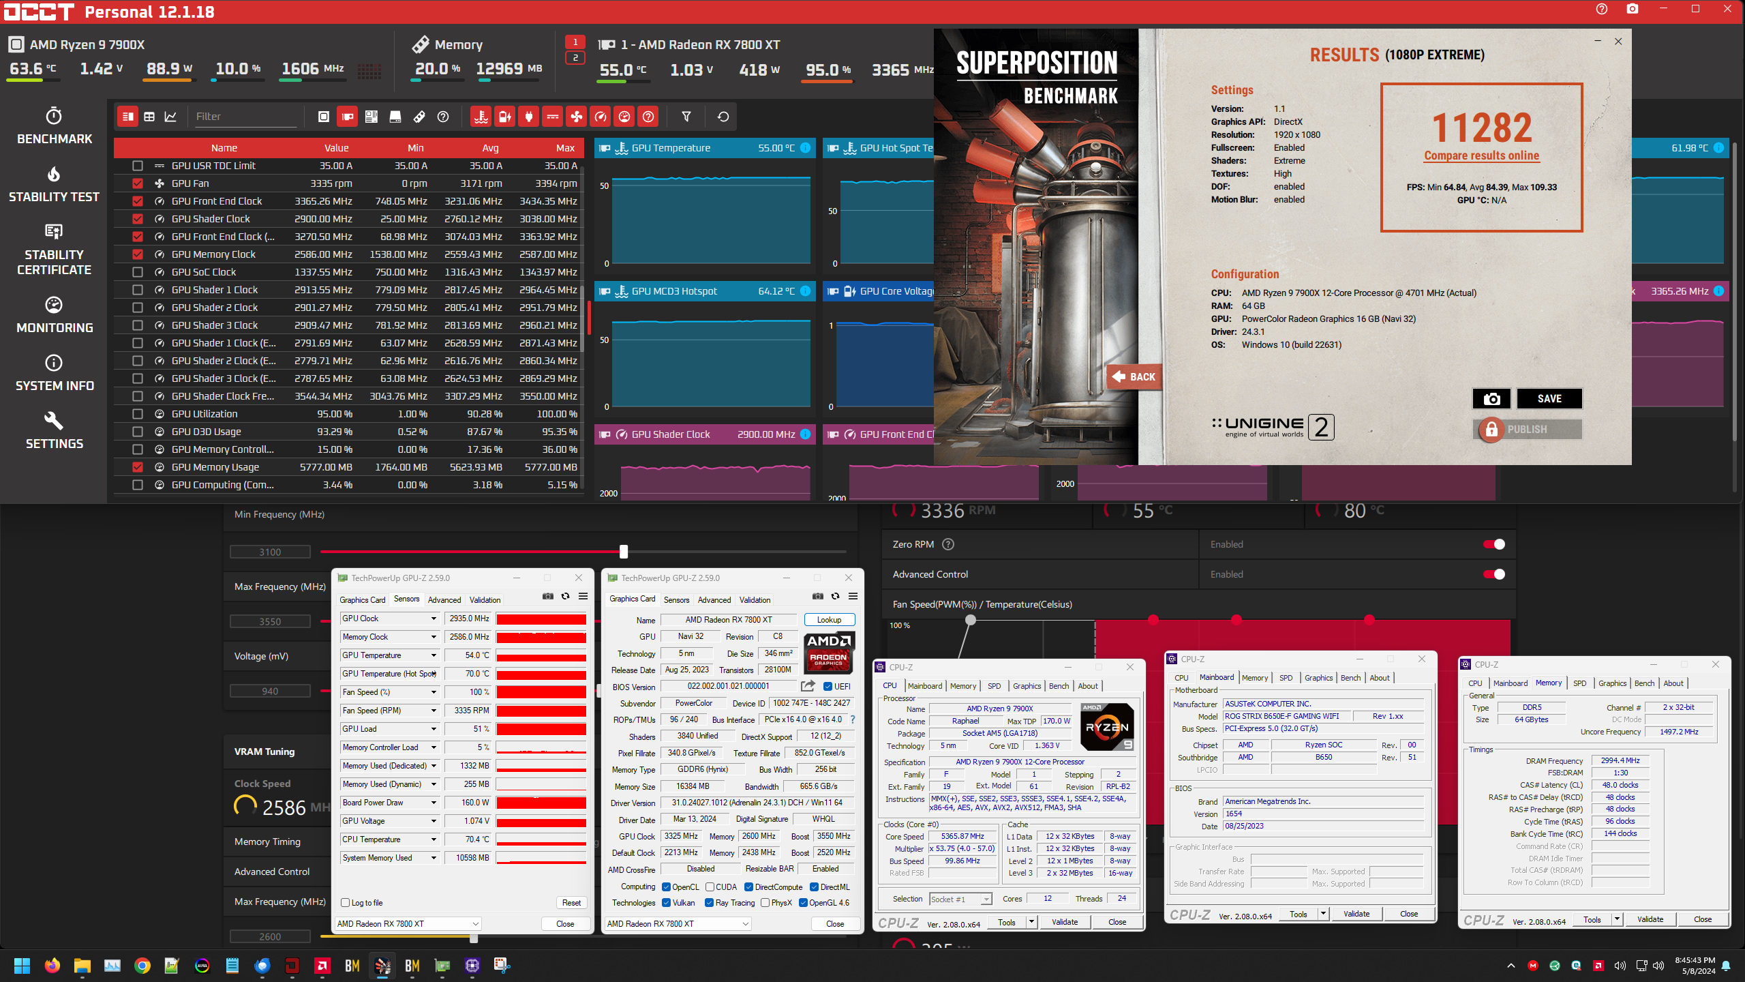Click the GPU-Z share BIOS export icon

click(x=808, y=686)
